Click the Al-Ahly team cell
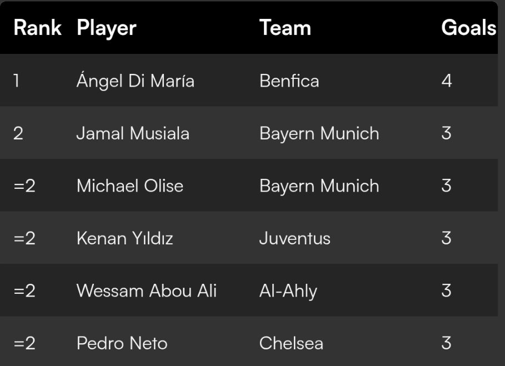505x366 pixels. (288, 292)
